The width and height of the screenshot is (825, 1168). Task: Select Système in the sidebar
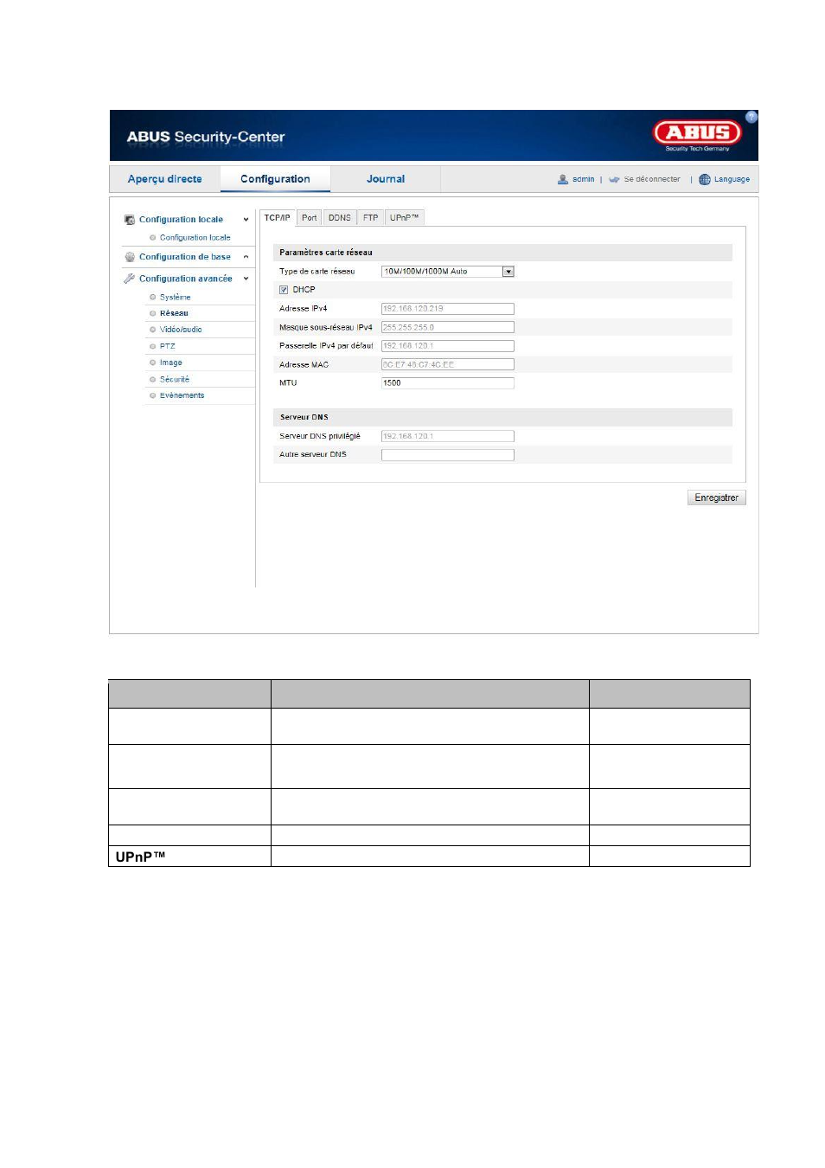[176, 298]
